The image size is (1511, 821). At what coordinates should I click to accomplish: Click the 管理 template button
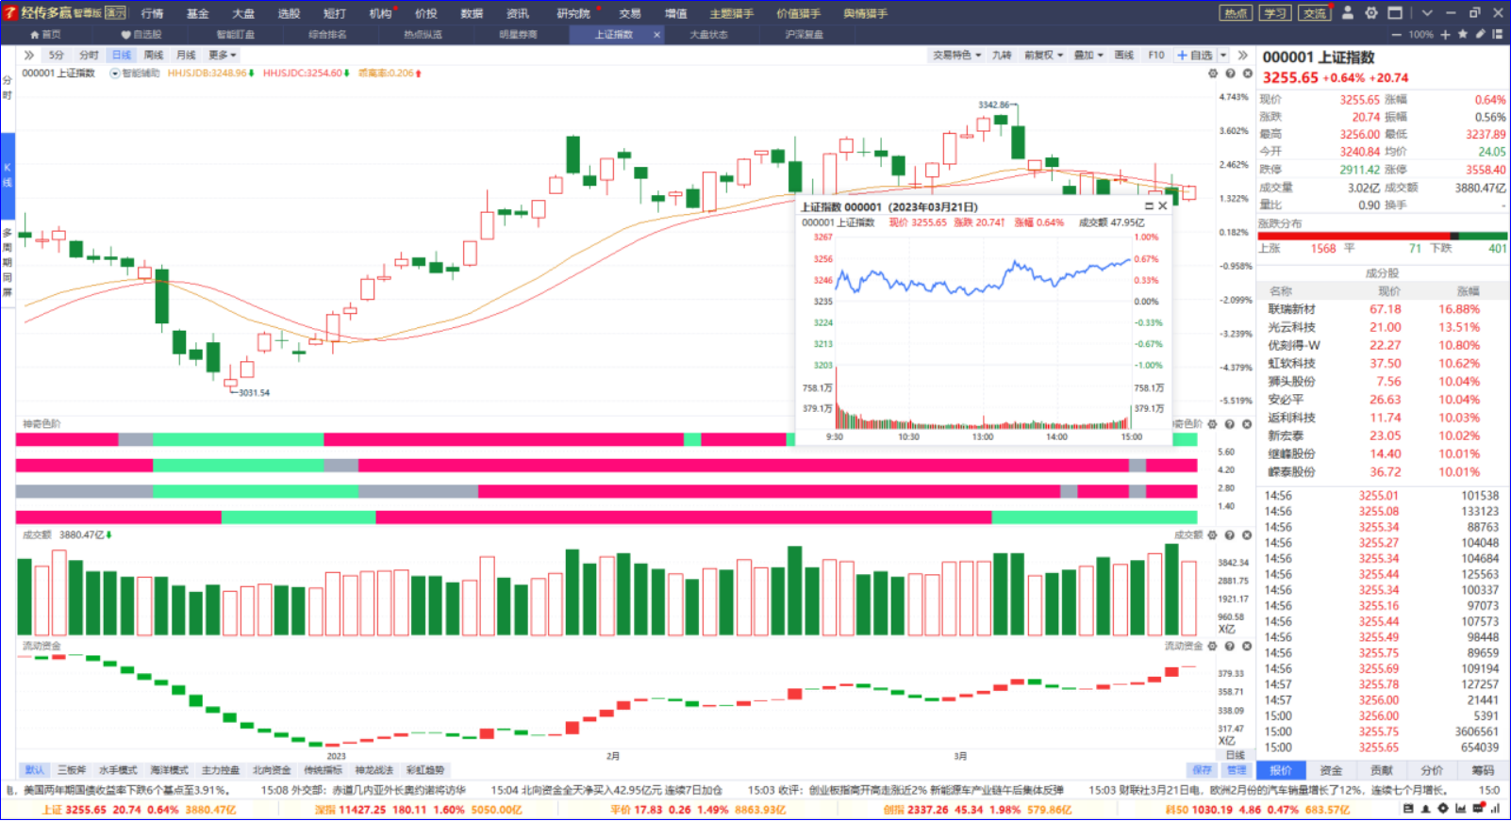pyautogui.click(x=1237, y=770)
